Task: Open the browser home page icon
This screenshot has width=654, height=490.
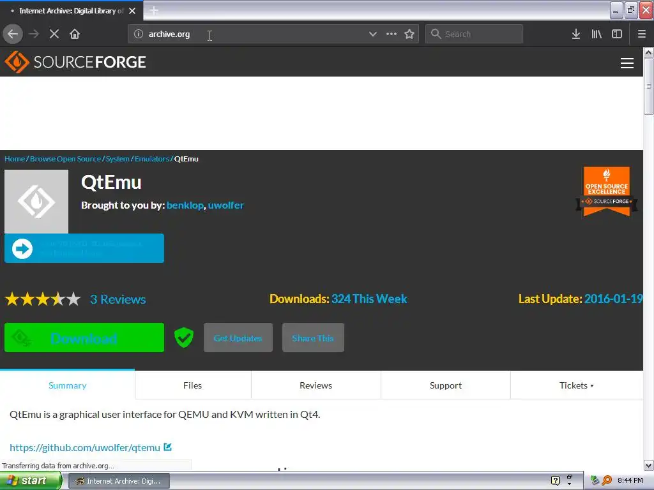Action: coord(75,34)
